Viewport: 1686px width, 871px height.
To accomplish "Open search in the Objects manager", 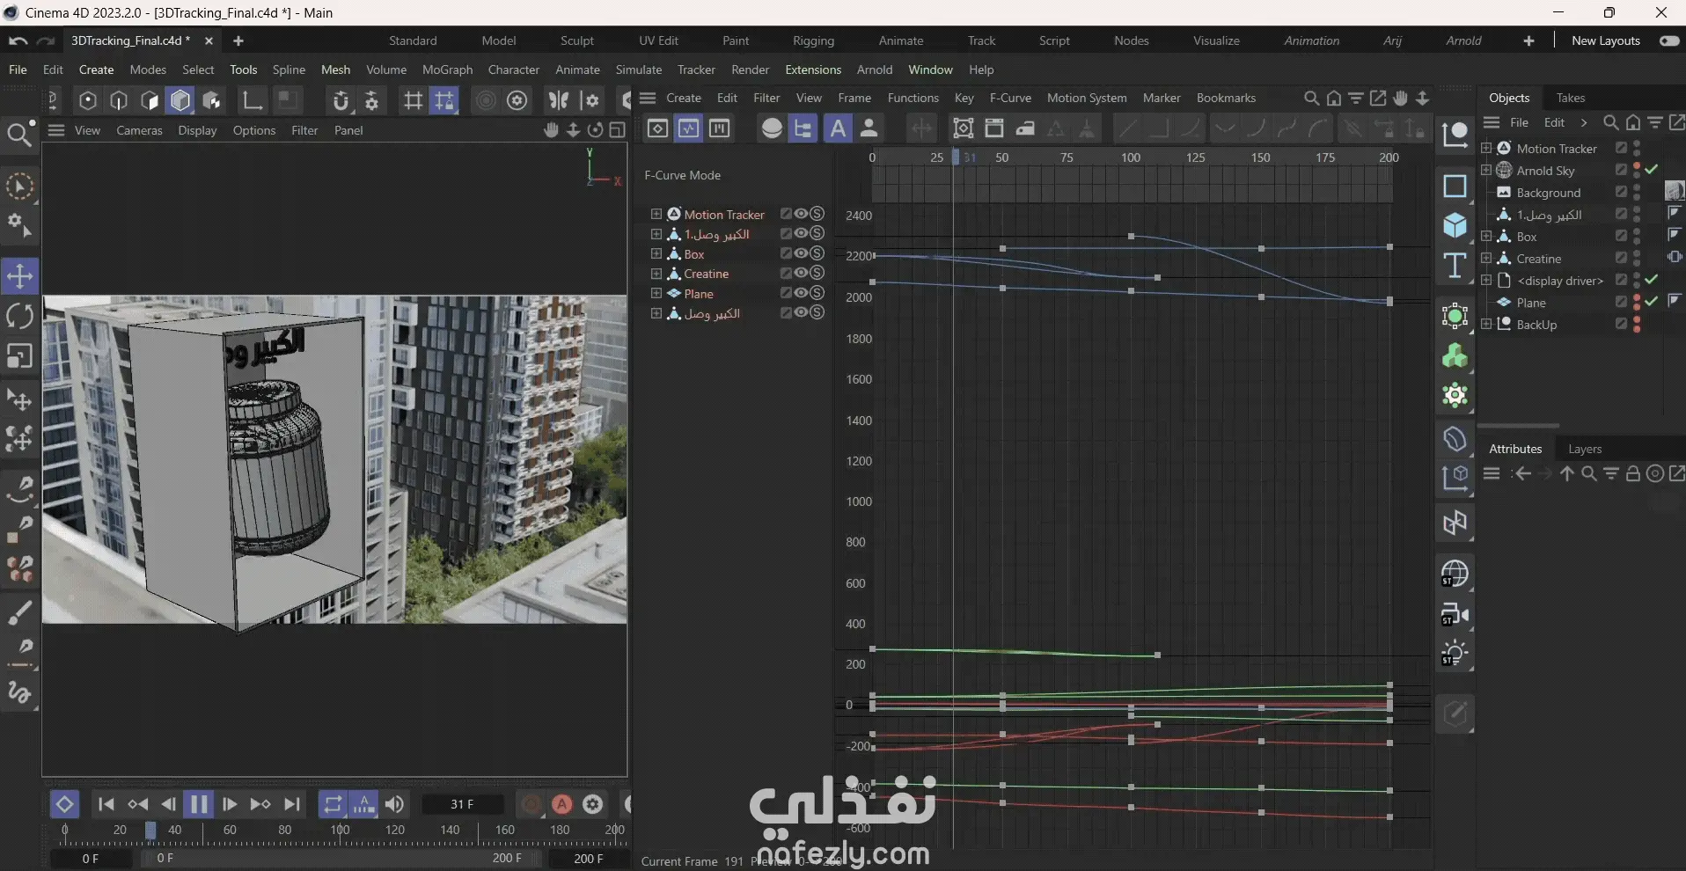I will (x=1610, y=122).
